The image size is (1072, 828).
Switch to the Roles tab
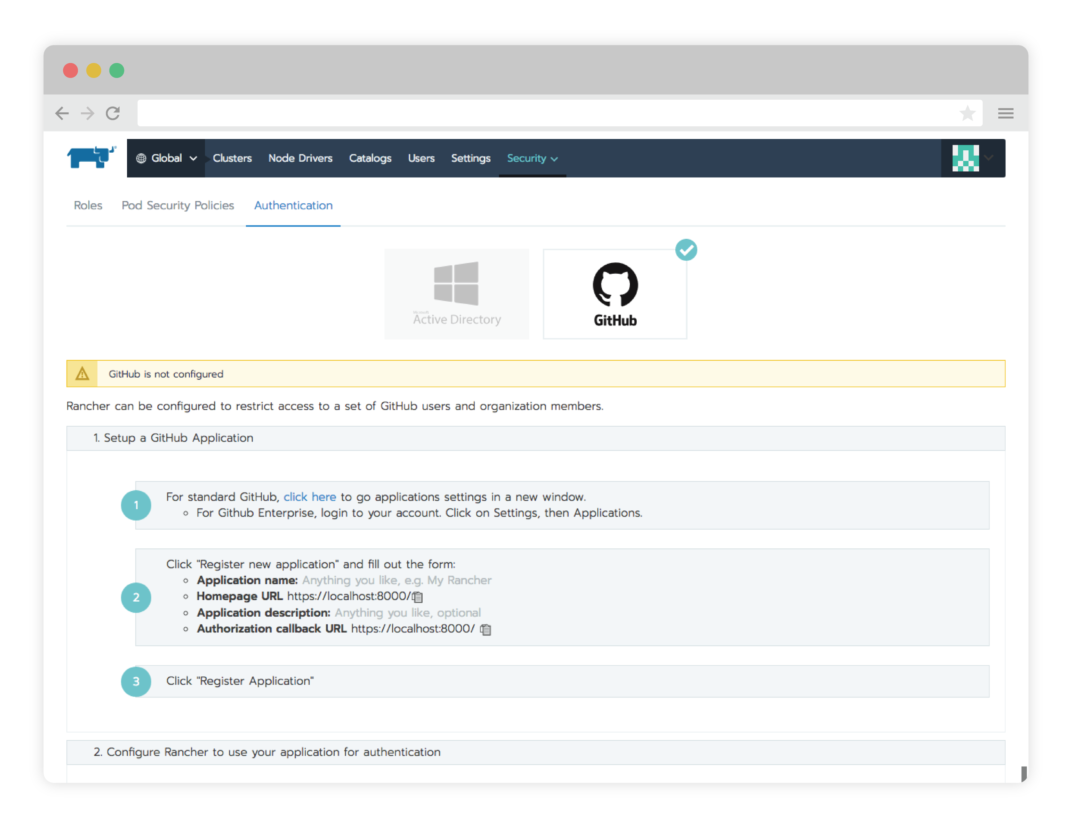[x=88, y=206]
